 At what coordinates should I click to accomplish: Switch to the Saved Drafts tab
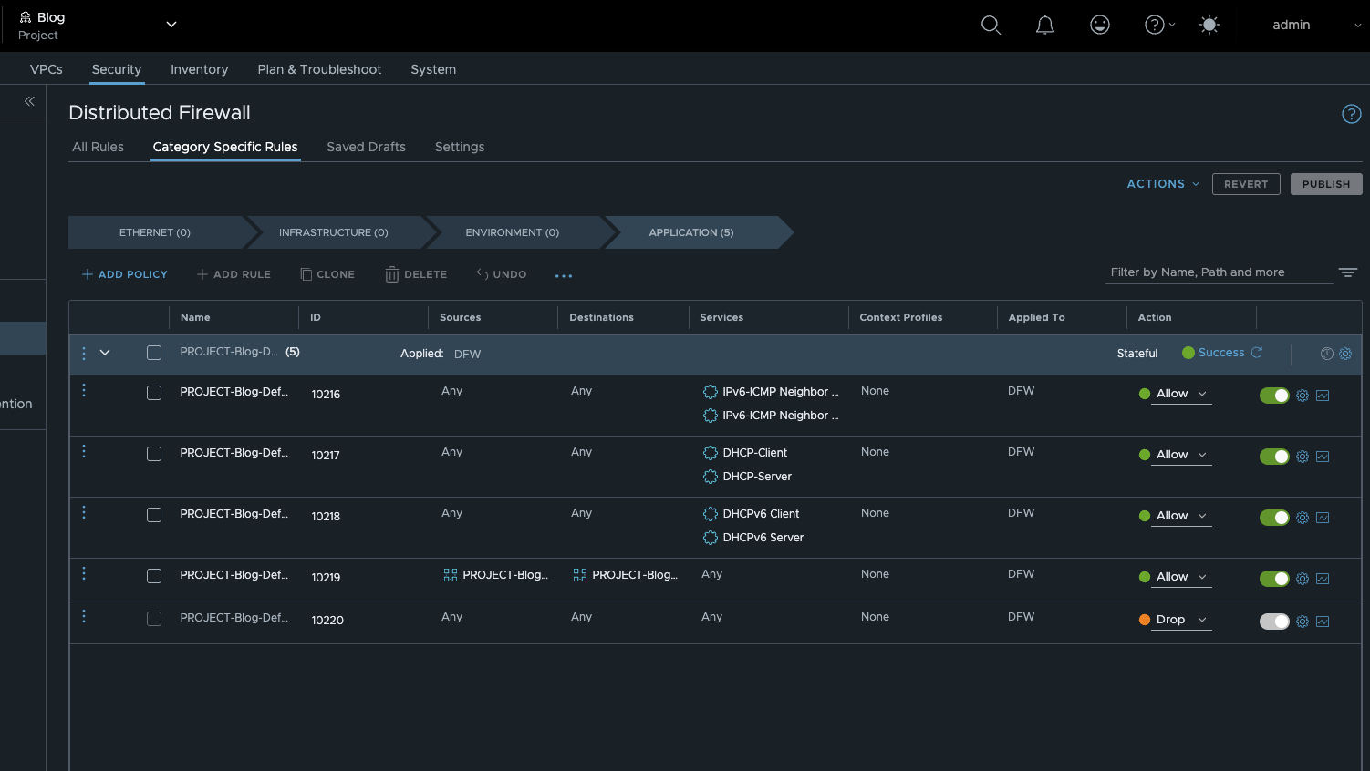click(x=366, y=147)
